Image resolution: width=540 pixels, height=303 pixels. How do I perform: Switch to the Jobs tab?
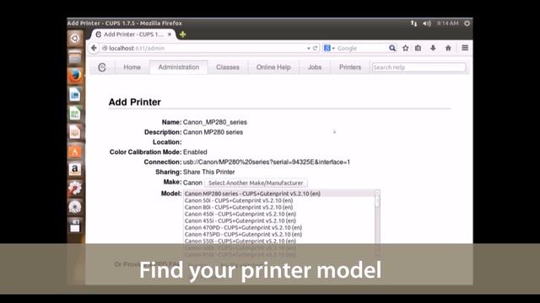pyautogui.click(x=315, y=67)
